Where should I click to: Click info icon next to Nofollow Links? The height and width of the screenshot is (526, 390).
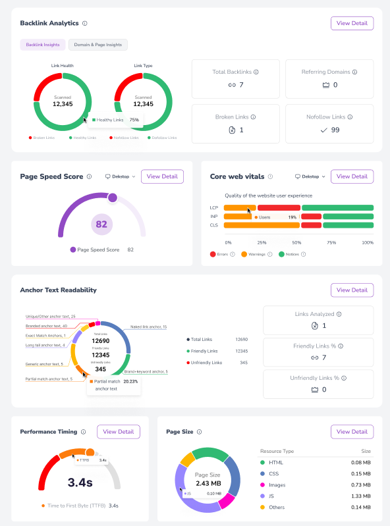coord(350,117)
